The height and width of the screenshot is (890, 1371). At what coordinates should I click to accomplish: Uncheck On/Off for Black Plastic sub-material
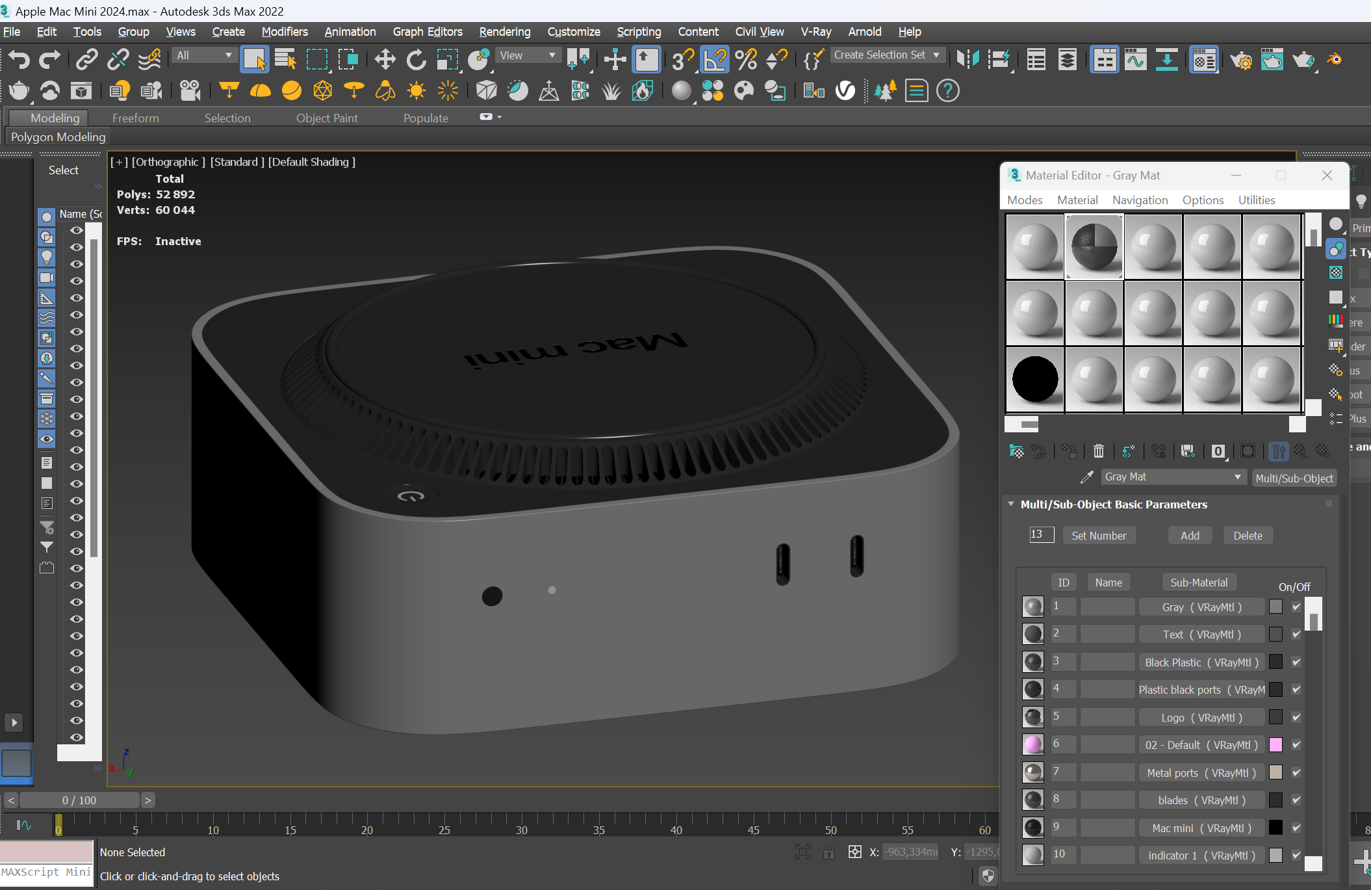click(x=1296, y=662)
